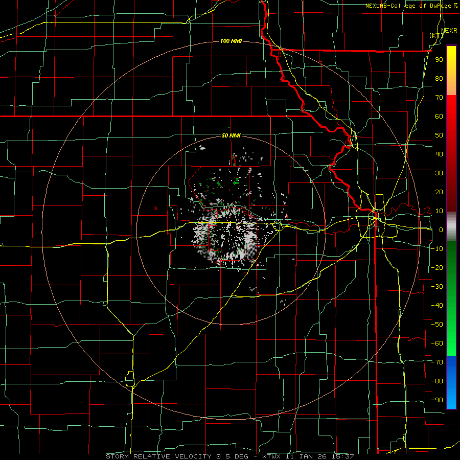Click the "-20" value on the velocity scale
This screenshot has height=460, width=460.
[x=437, y=267]
